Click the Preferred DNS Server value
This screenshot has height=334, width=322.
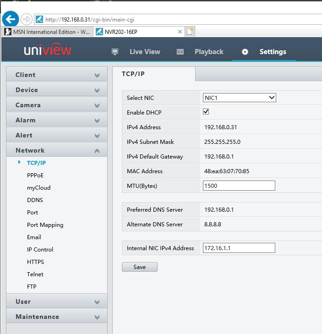pos(219,209)
